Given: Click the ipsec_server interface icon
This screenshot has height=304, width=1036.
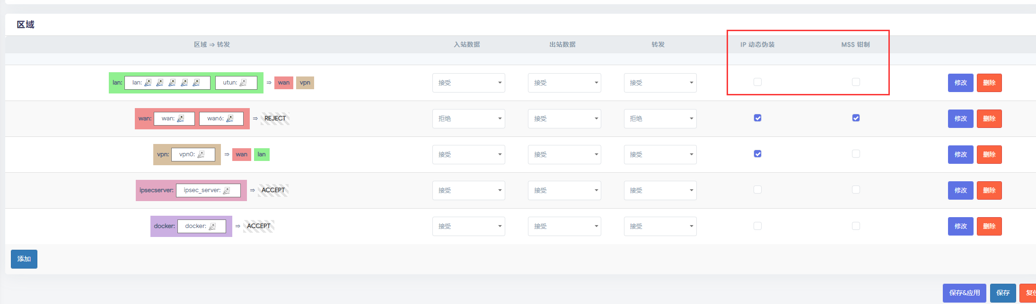Looking at the screenshot, I should [227, 190].
